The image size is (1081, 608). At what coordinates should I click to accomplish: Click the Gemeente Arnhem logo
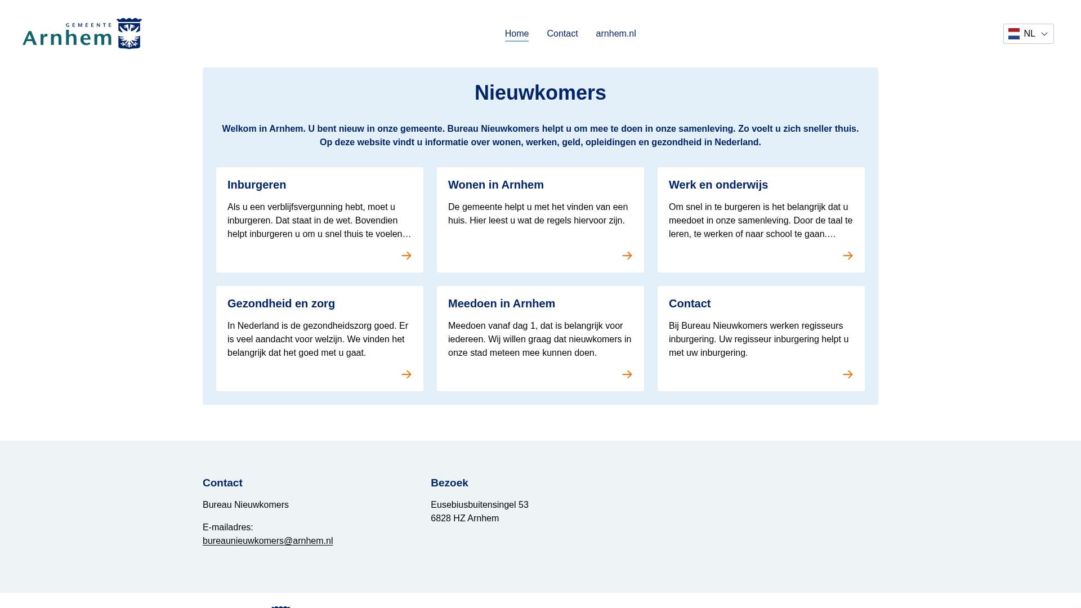[x=82, y=34]
